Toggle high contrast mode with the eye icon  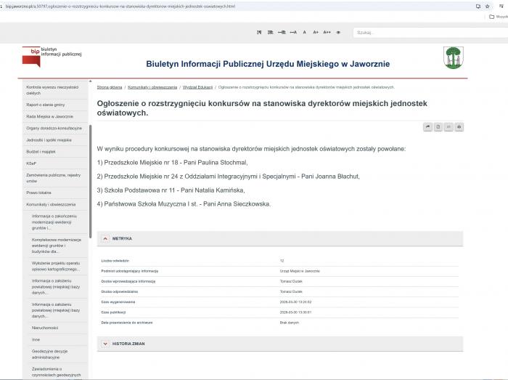(338, 33)
